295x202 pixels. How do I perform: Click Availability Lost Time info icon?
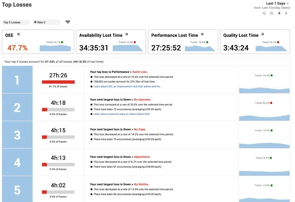click(x=127, y=34)
